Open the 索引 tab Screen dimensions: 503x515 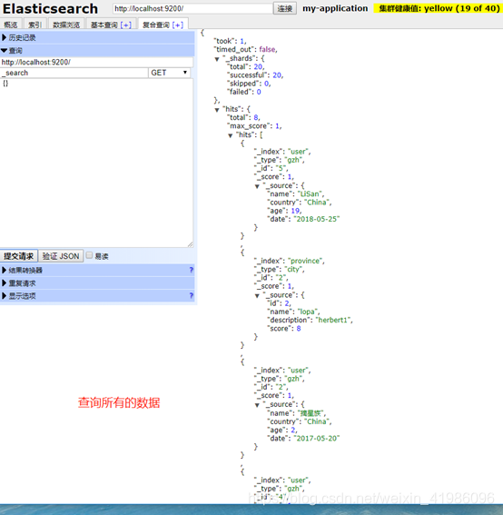pyautogui.click(x=35, y=25)
